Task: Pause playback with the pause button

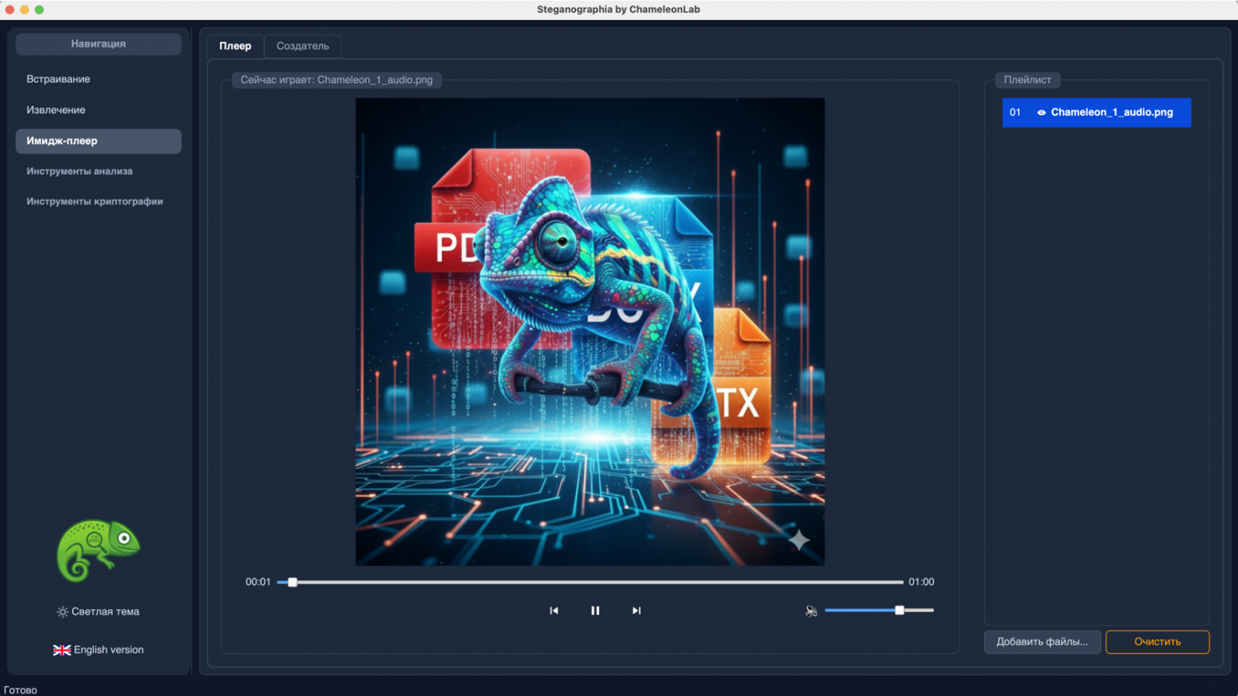Action: 595,610
